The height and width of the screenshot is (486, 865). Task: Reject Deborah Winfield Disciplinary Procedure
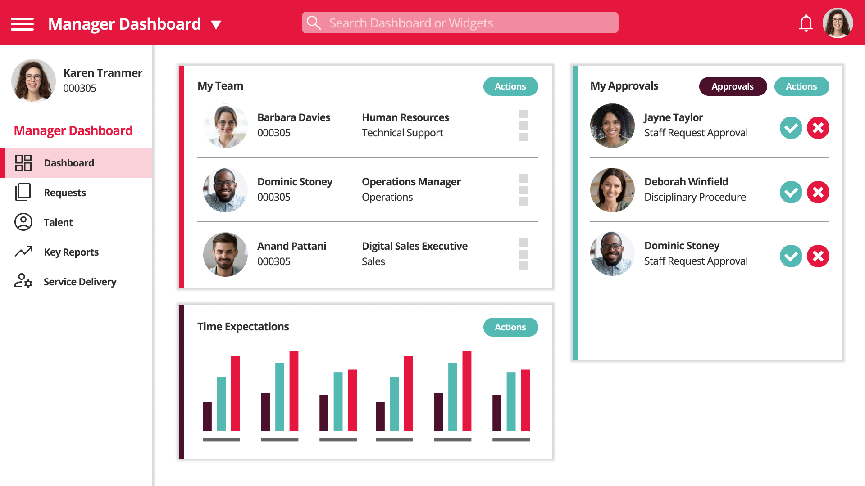point(818,192)
